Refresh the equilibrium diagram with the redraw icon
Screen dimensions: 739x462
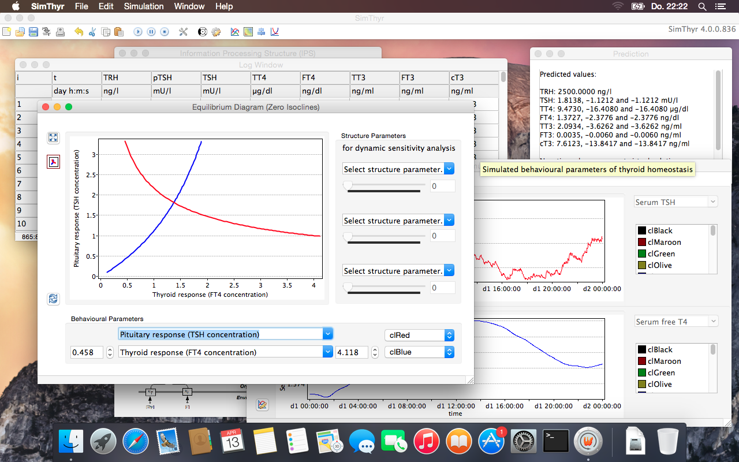click(x=53, y=299)
